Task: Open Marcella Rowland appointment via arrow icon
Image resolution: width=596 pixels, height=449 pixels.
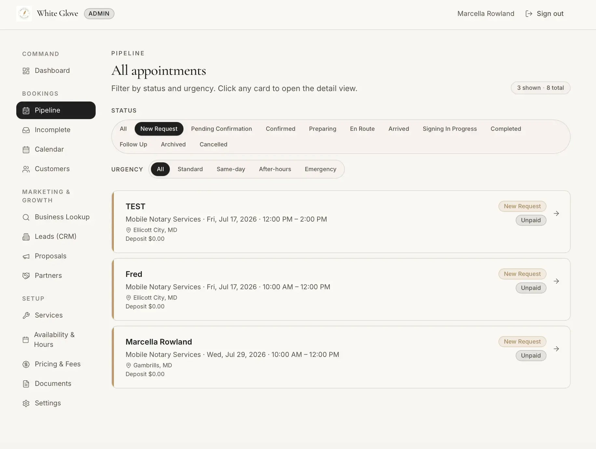Action: point(556,349)
